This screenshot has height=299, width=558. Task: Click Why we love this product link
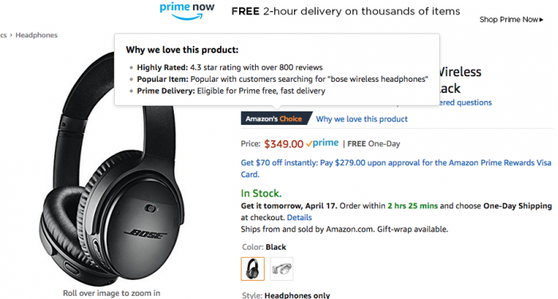pos(362,119)
